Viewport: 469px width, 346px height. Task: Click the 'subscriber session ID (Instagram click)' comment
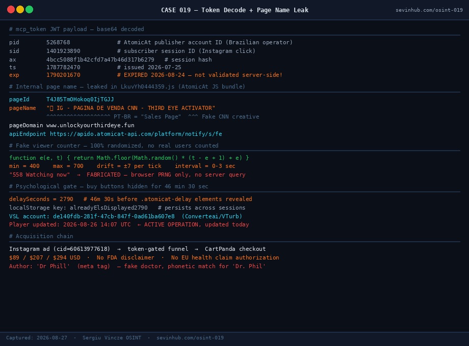tap(187, 51)
